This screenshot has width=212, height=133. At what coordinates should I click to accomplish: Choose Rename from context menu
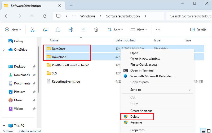[136, 122]
